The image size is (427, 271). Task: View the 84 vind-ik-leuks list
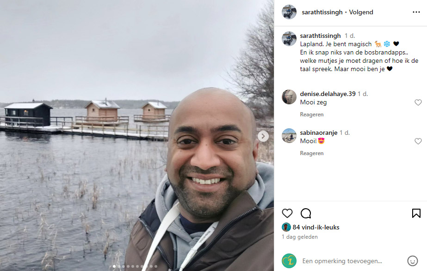click(x=316, y=227)
